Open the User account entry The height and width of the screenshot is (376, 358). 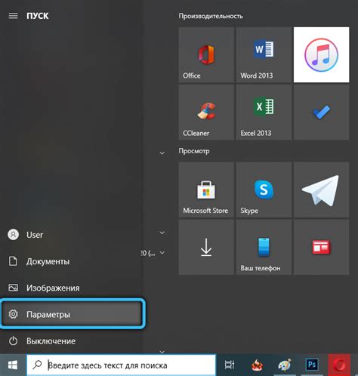(72, 235)
